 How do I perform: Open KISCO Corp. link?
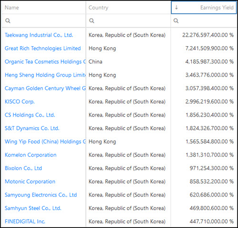point(20,101)
